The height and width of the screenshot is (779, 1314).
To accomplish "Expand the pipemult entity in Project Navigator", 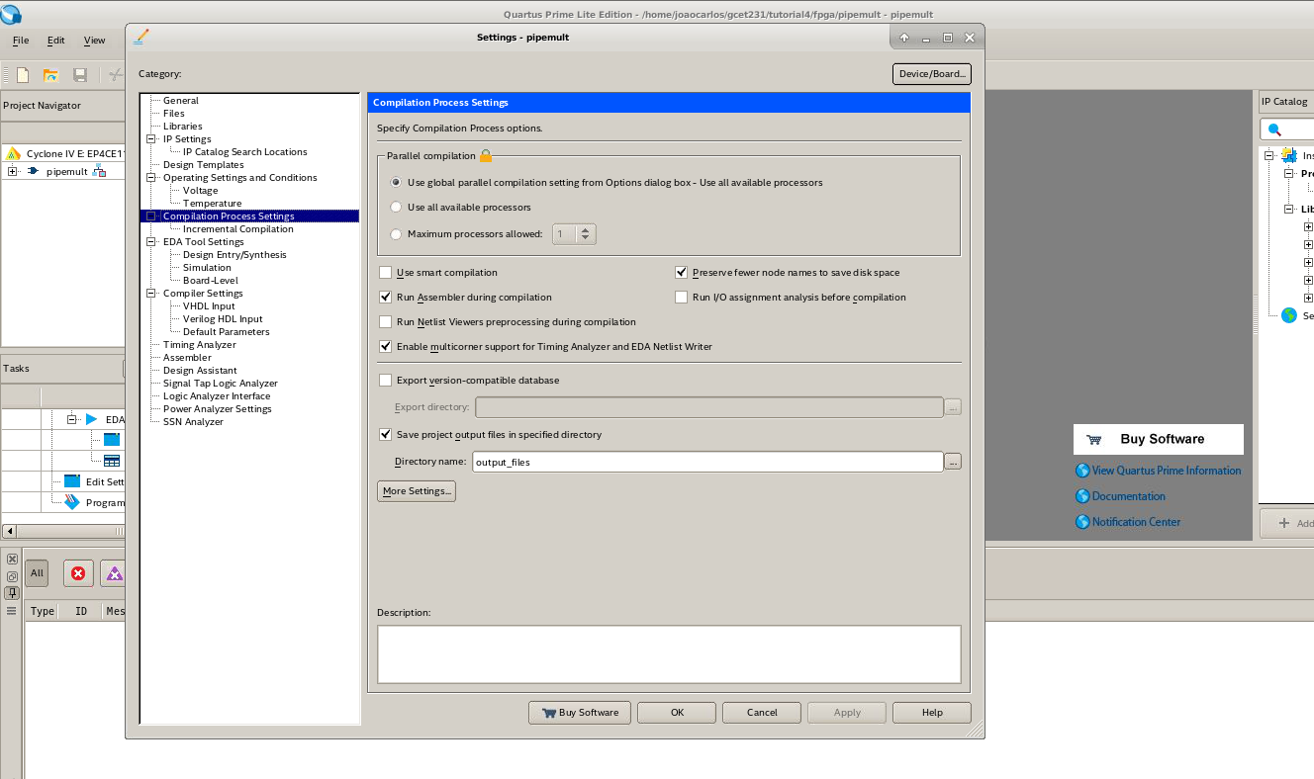I will [x=12, y=171].
